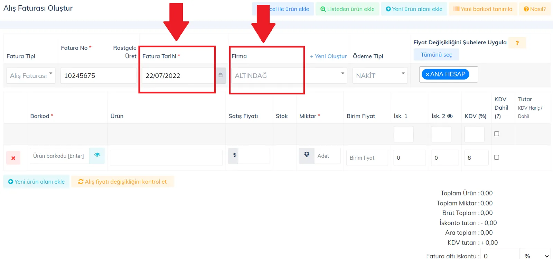Toggle the KDV Dahil checkbox in header row
The image size is (553, 259).
tap(497, 133)
